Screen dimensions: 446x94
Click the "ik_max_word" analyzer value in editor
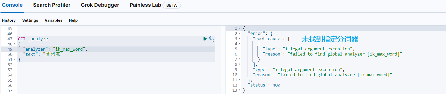pos(69,49)
